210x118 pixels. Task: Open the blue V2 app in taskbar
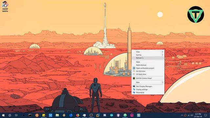tap(51, 115)
